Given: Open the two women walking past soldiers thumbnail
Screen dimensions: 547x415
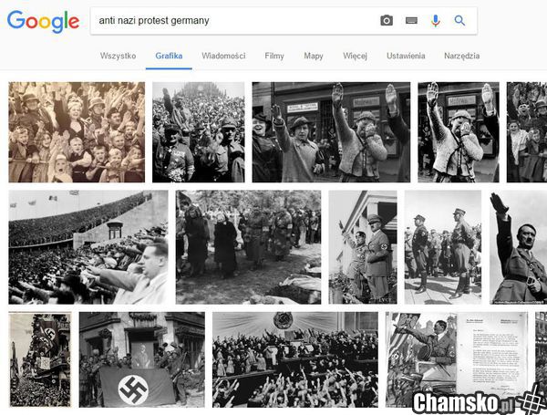Looking at the screenshot, I should (x=248, y=247).
